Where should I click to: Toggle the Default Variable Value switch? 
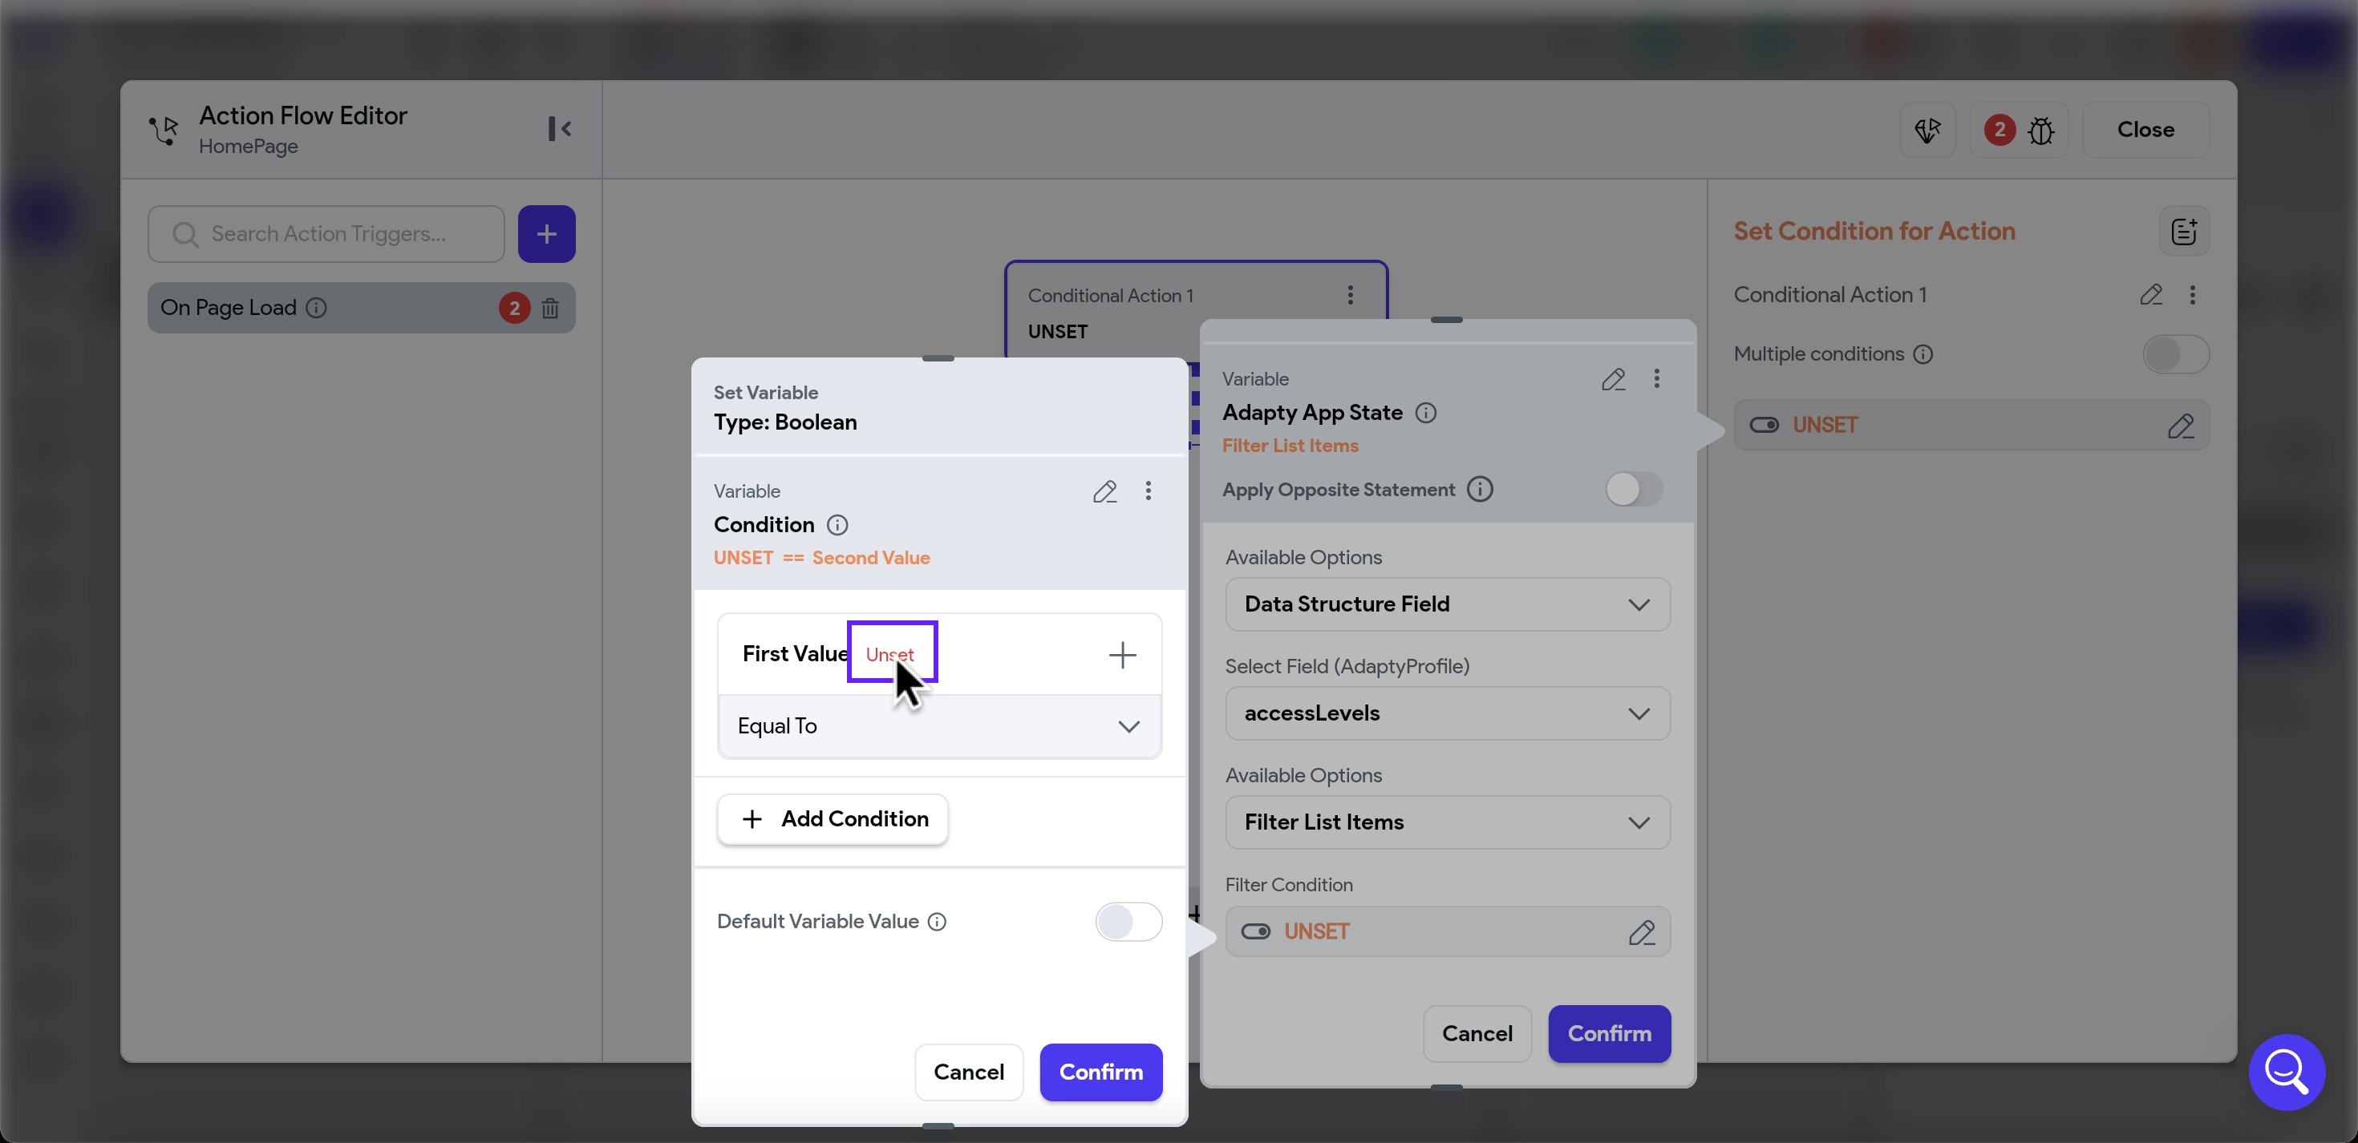1128,922
